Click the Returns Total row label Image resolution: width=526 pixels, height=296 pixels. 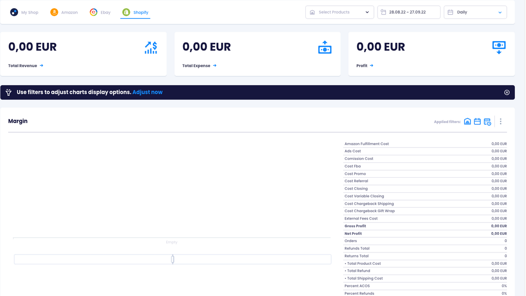[x=357, y=256]
